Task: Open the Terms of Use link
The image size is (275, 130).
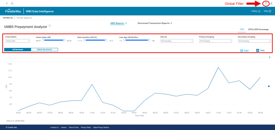Action: [74, 127]
